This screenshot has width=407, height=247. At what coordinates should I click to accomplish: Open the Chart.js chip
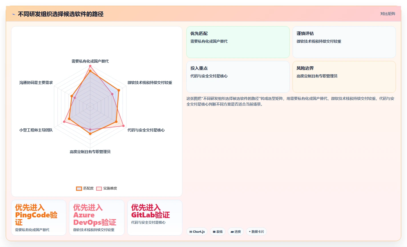click(197, 232)
